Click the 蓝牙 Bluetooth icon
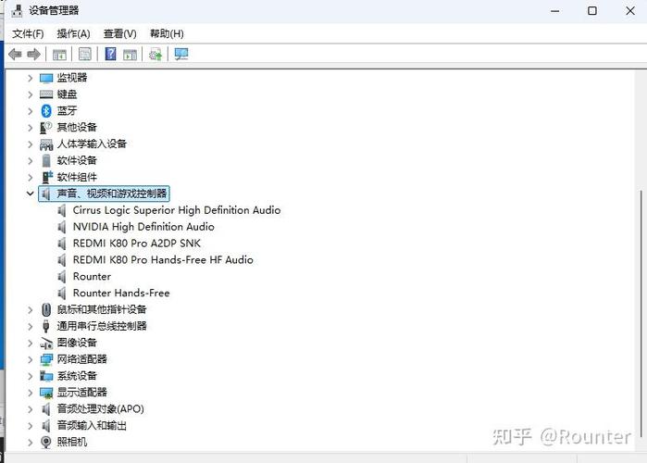 click(x=46, y=110)
